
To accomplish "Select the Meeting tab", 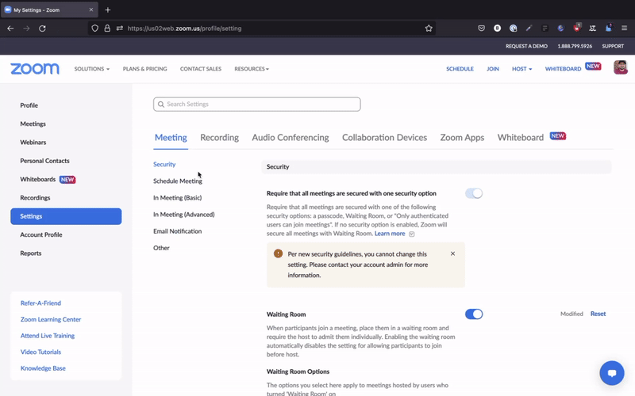I will point(171,138).
